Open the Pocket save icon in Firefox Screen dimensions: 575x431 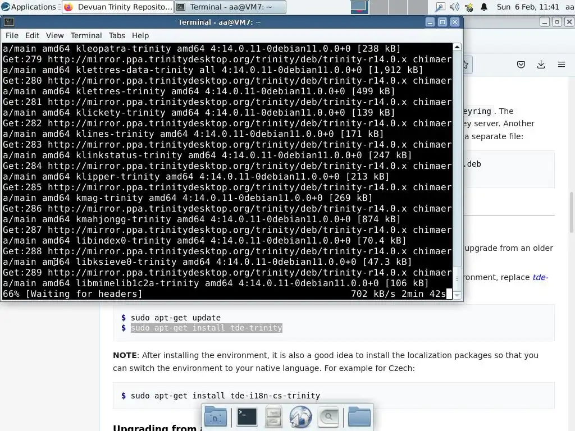coord(521,65)
